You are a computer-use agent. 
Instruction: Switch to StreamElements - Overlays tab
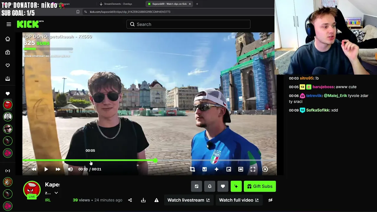coord(118,4)
